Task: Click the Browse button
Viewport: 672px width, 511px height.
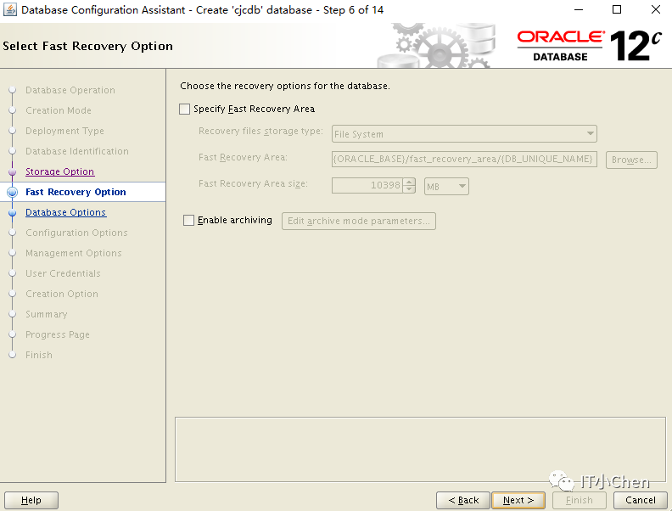Action: tap(631, 160)
